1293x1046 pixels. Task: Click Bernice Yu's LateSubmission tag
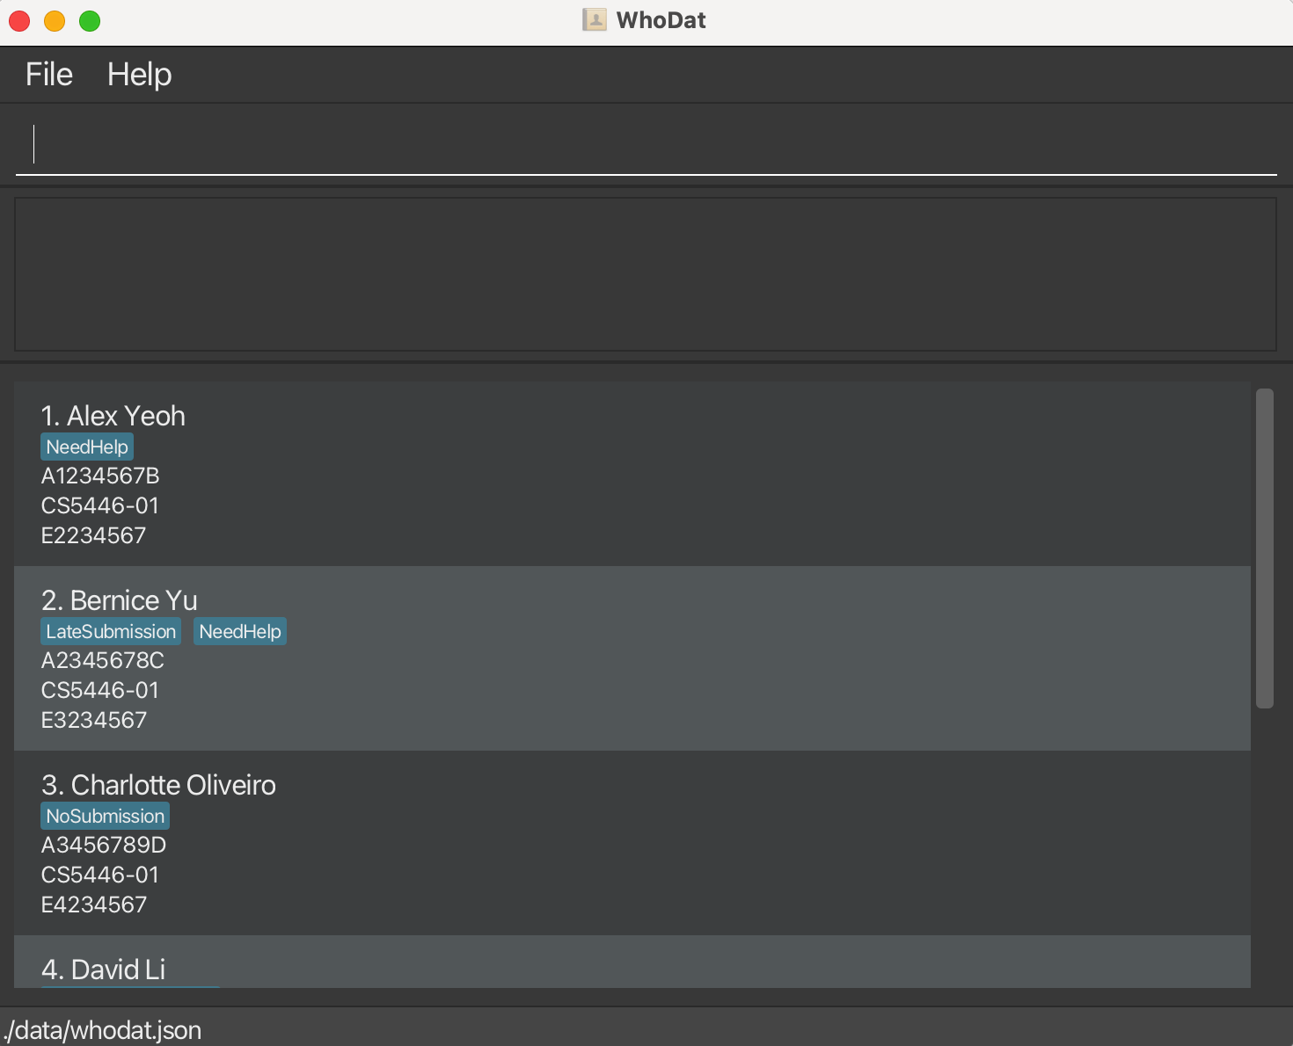tap(111, 632)
